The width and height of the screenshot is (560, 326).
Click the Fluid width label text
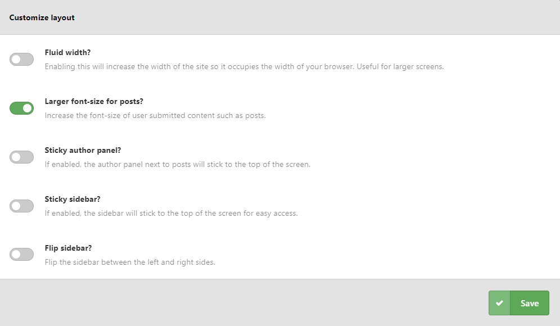[x=66, y=52]
